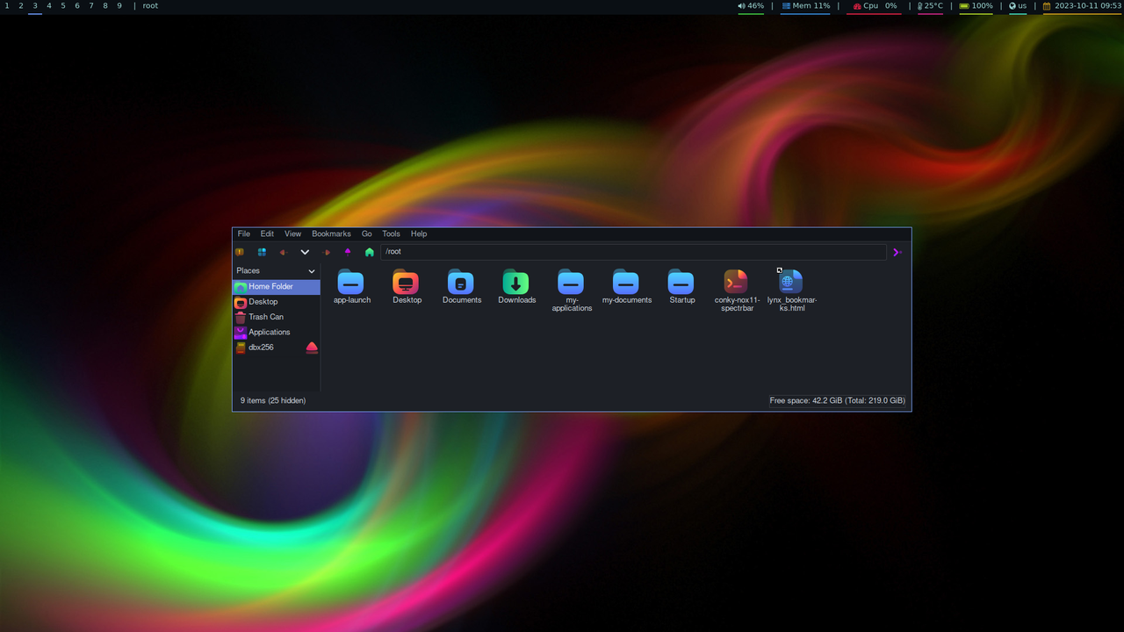1124x632 pixels.
Task: Go to parent folder up arrow
Action: point(348,252)
